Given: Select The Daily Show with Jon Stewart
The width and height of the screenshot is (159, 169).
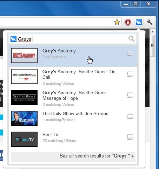Looking at the screenshot, I should pyautogui.click(x=75, y=113).
